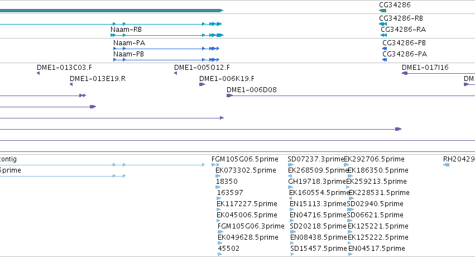Click the thick teal gene bar at the top
The image size is (475, 257).
(112, 11)
